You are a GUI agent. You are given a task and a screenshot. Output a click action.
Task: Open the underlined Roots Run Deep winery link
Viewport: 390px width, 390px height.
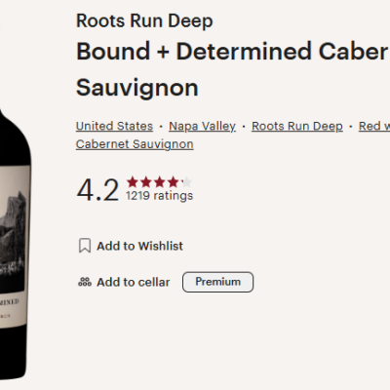(x=297, y=126)
